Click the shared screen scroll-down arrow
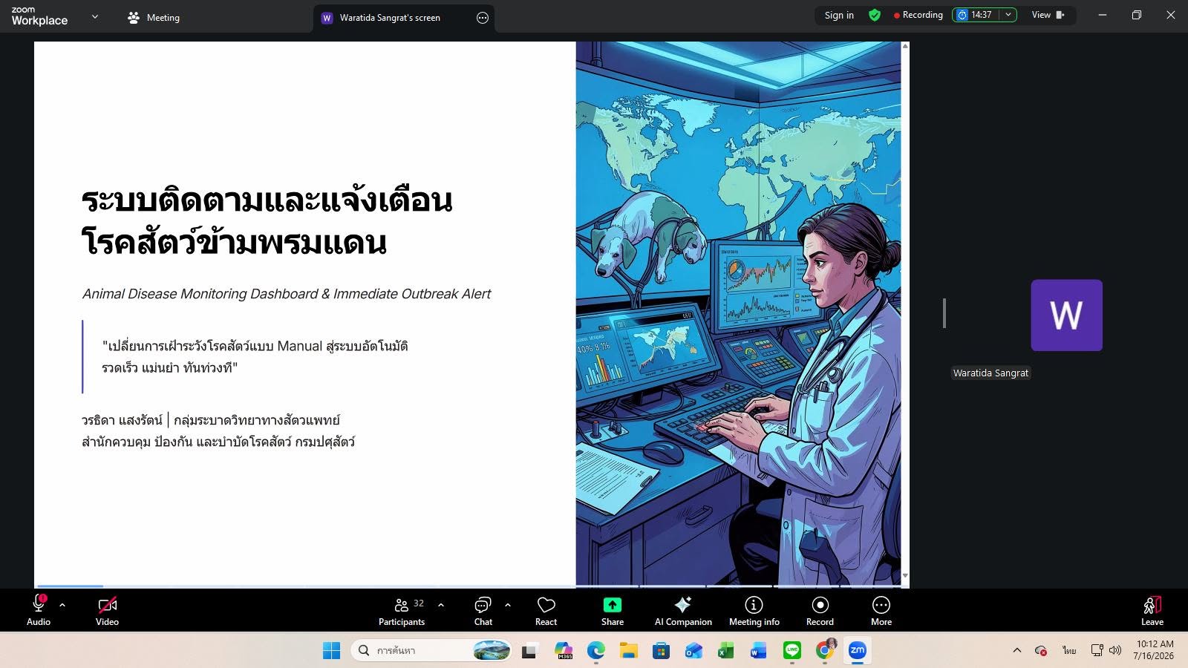The width and height of the screenshot is (1188, 668). [x=905, y=576]
